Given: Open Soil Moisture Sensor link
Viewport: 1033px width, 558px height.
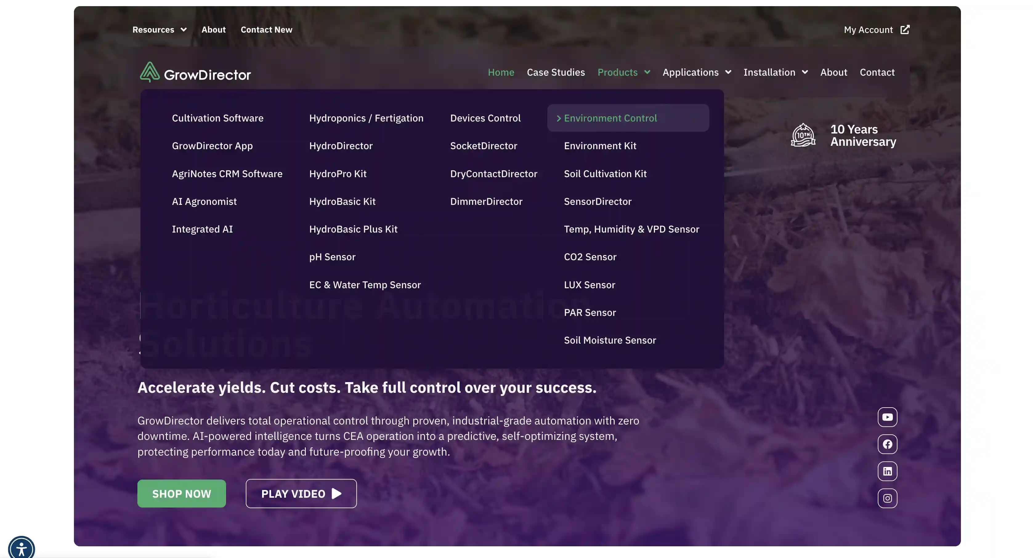Looking at the screenshot, I should 610,340.
